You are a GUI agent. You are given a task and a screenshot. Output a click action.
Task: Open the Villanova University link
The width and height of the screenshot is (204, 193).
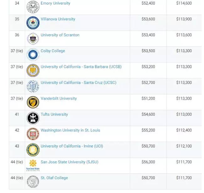point(58,19)
